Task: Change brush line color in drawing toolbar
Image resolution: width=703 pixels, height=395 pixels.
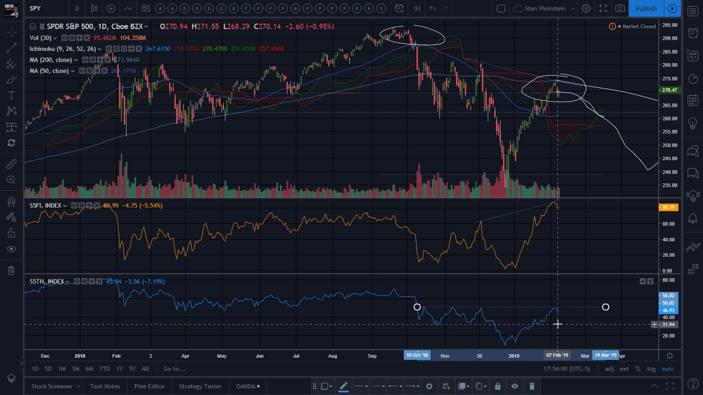Action: 343,386
